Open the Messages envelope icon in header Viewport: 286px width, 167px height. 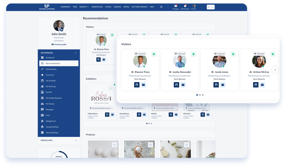pos(176,6)
